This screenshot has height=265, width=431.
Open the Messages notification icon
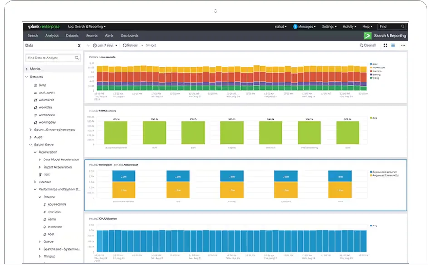tap(294, 26)
